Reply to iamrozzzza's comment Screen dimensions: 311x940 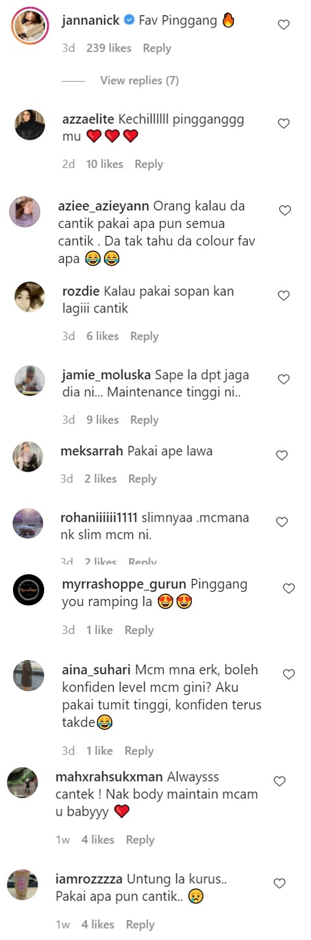140,924
